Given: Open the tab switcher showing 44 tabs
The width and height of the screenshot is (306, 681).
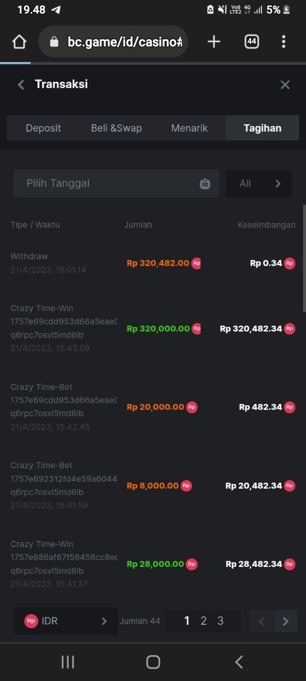Looking at the screenshot, I should pos(252,41).
